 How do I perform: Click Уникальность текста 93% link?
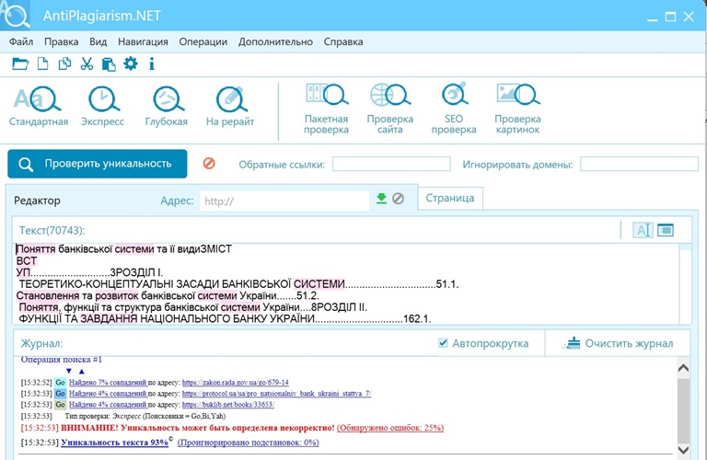(x=114, y=443)
